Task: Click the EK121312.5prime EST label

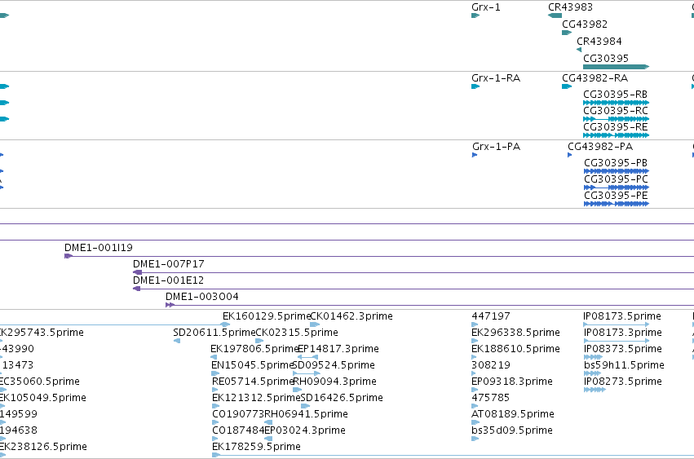Action: pos(256,398)
